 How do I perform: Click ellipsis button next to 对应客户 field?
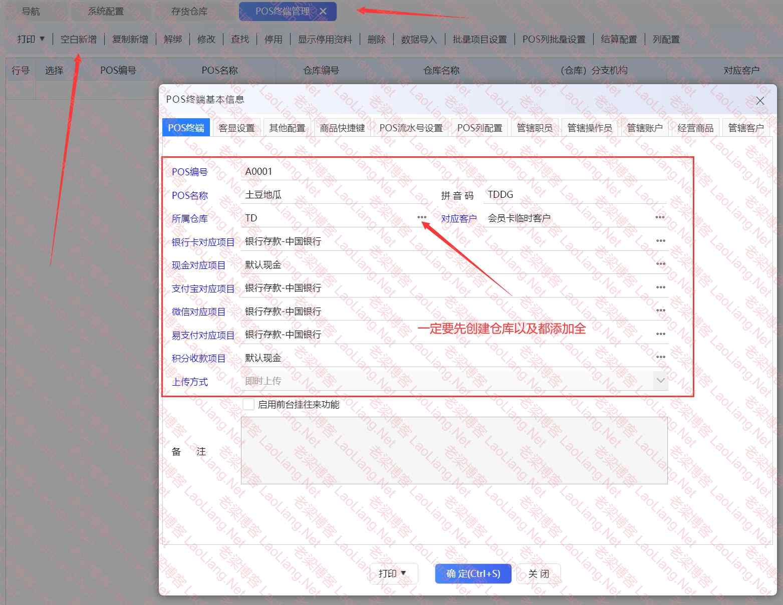660,217
